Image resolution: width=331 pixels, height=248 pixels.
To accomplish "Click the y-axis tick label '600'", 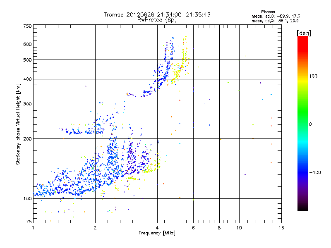I will coord(27,44).
